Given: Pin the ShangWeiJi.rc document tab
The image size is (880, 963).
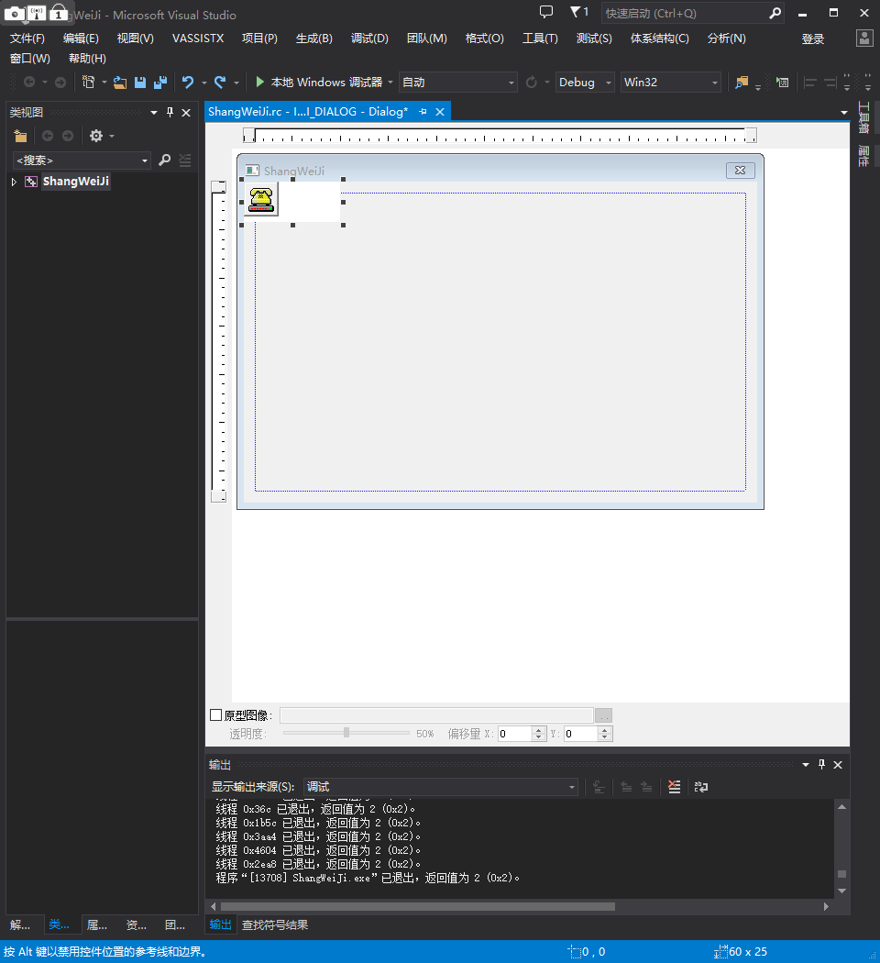Looking at the screenshot, I should pyautogui.click(x=423, y=112).
